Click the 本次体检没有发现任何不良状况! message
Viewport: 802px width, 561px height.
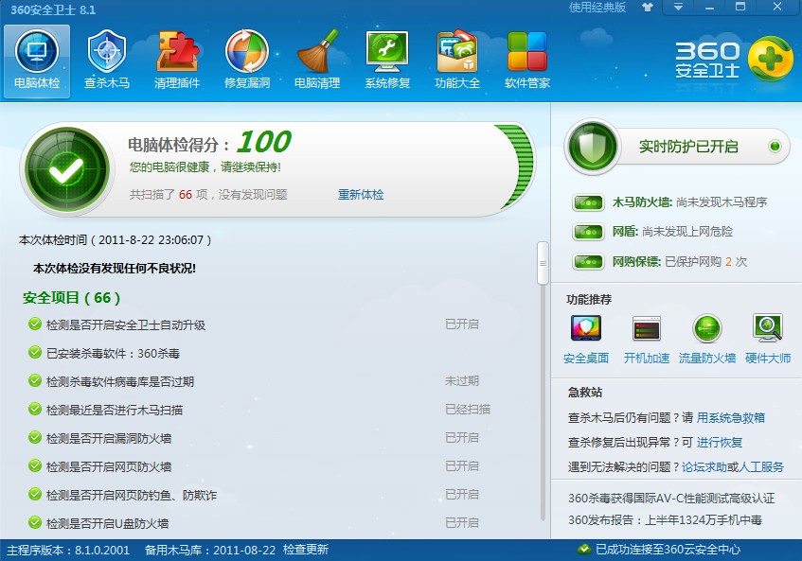(x=115, y=269)
